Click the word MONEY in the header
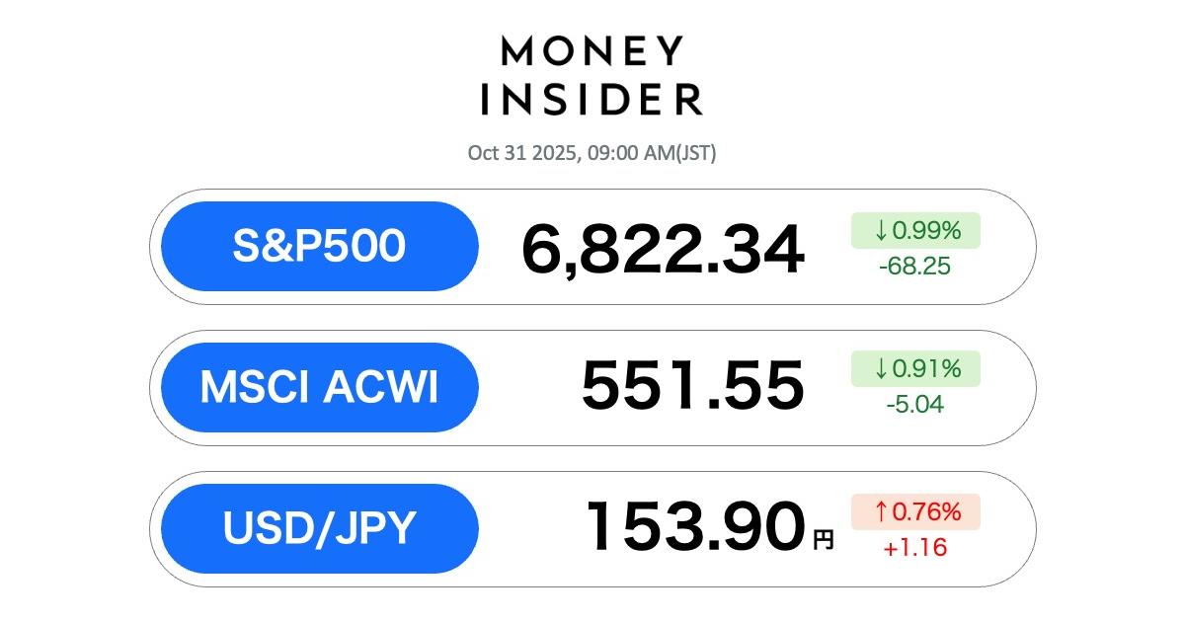This screenshot has width=1185, height=622. click(x=592, y=50)
